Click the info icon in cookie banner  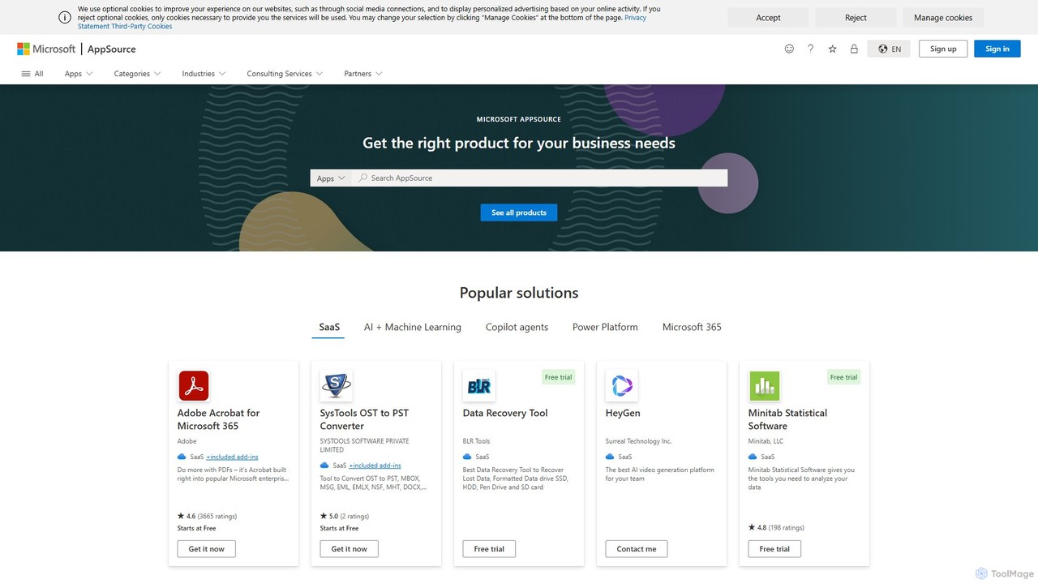[x=65, y=17]
